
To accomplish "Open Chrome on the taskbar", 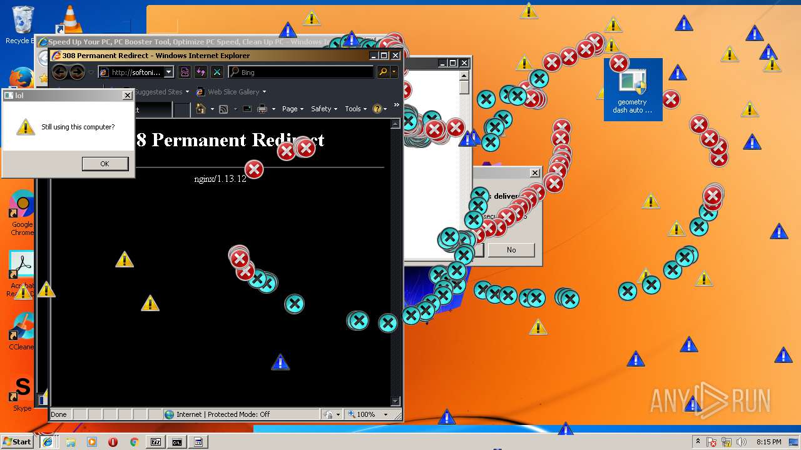I will click(x=134, y=442).
